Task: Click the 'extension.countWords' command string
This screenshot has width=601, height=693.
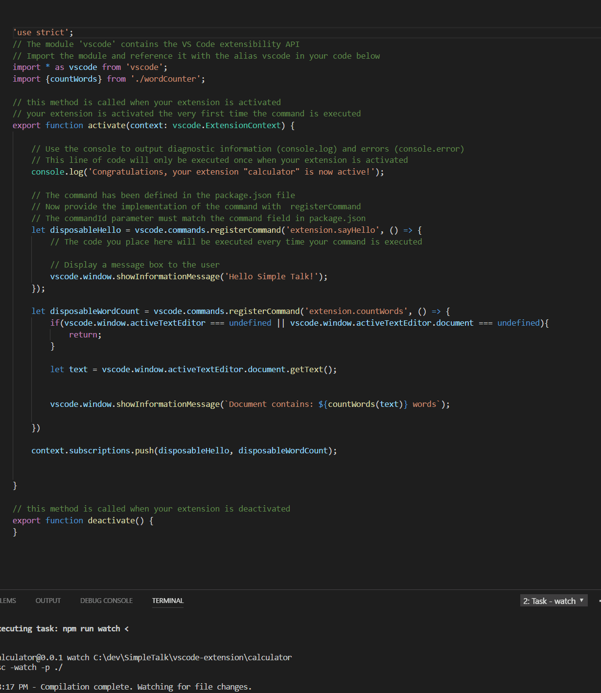Action: (356, 312)
